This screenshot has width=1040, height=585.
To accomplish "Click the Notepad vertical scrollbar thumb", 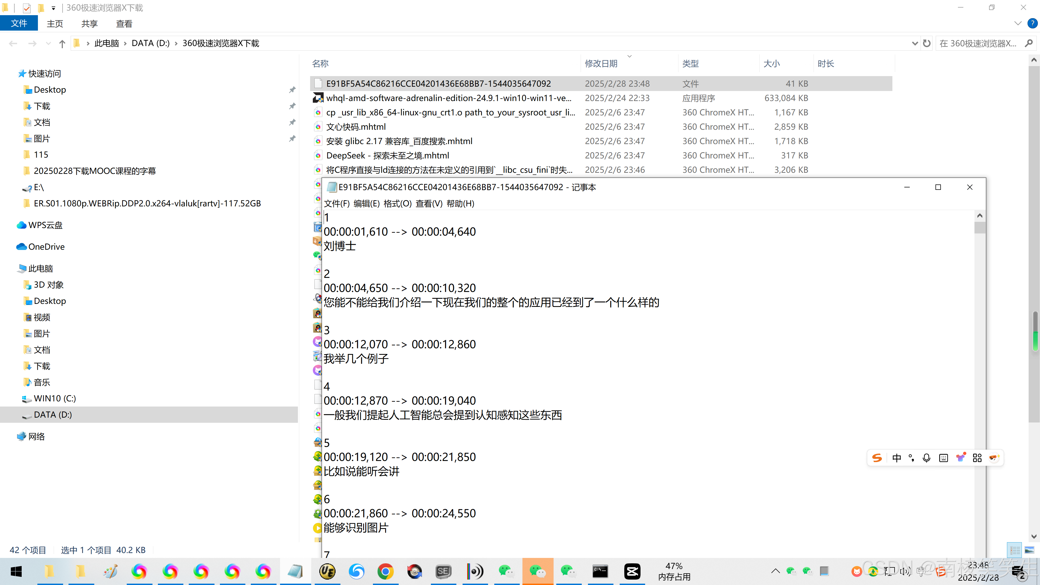I will click(979, 228).
